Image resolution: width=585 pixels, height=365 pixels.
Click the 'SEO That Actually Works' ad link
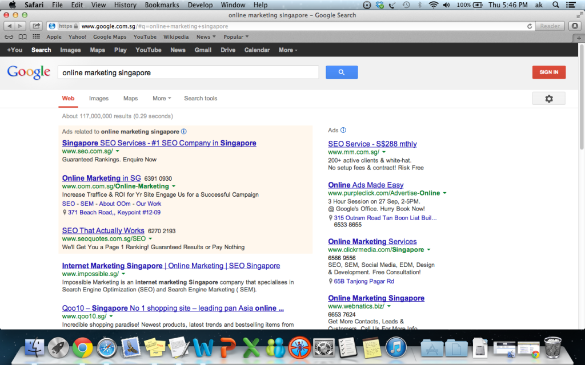coord(103,230)
